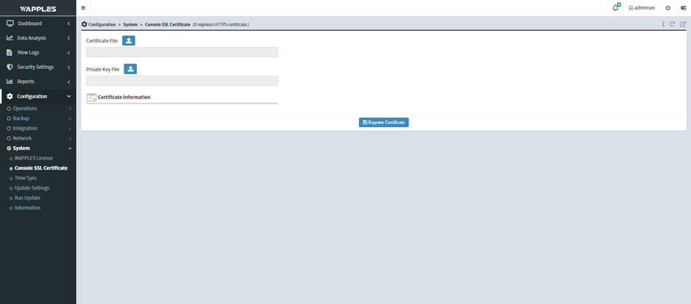Upload a Certificate File
This screenshot has height=304, width=691.
[128, 40]
